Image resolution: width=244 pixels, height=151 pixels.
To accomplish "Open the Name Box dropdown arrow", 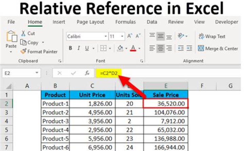I will tap(37, 73).
